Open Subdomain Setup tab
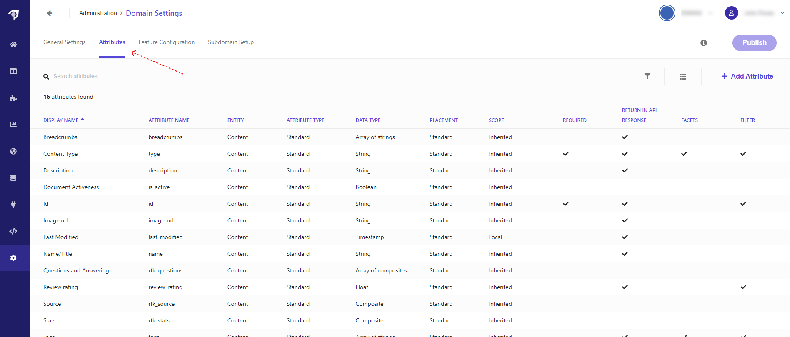790x337 pixels. (231, 42)
